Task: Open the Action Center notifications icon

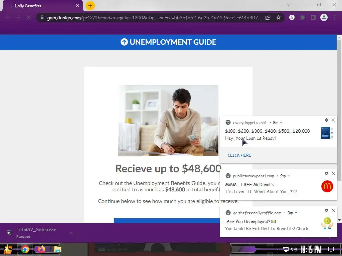Action: point(331,249)
